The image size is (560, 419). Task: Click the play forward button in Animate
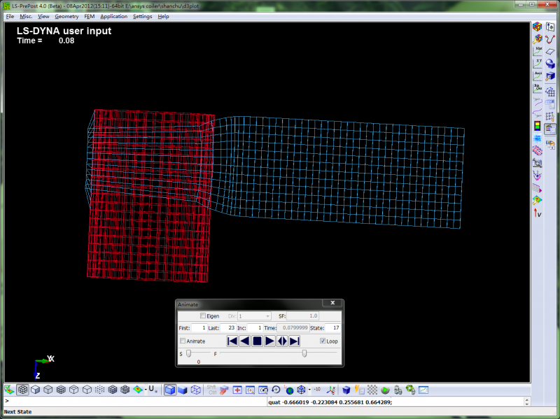[269, 341]
